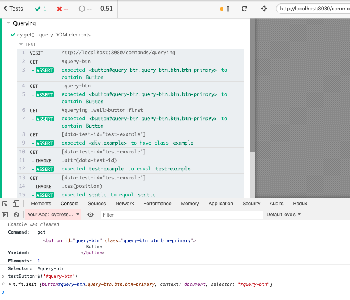Click the empty console prompt line
The width and height of the screenshot is (350, 300).
(x=175, y=292)
